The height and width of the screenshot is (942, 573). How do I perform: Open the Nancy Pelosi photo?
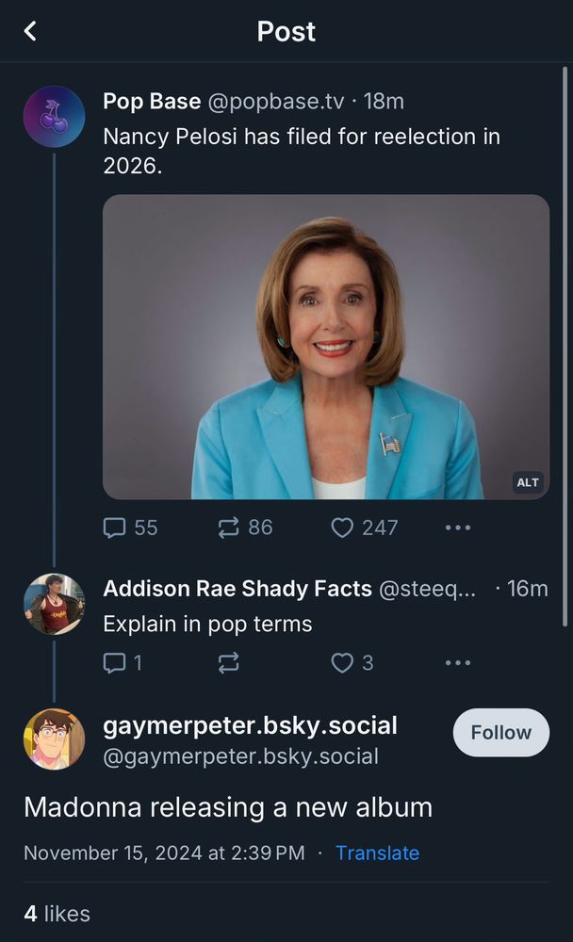coord(325,346)
